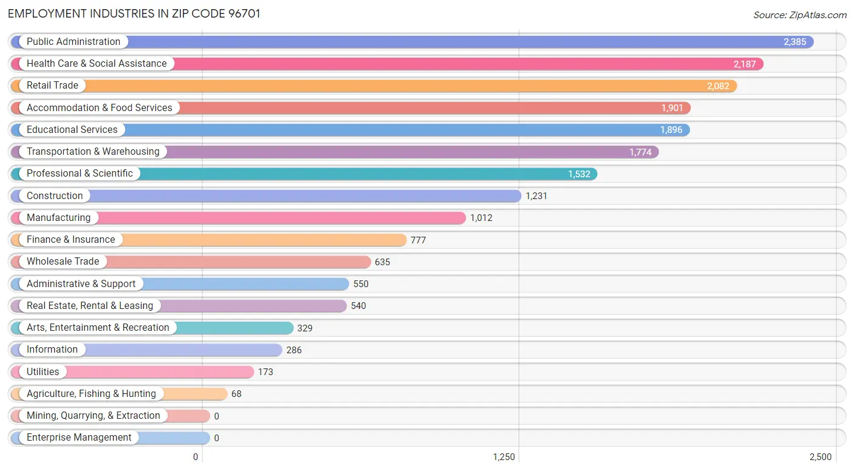Screen dimensions: 854x471
Task: Click the 173 value beside Utilities bar
Action: [x=265, y=372]
